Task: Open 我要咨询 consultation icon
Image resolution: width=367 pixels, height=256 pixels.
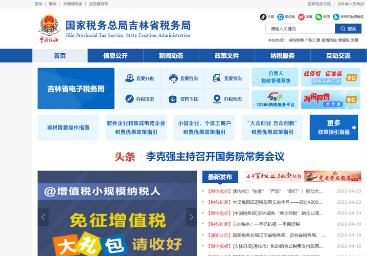Action: [174, 78]
